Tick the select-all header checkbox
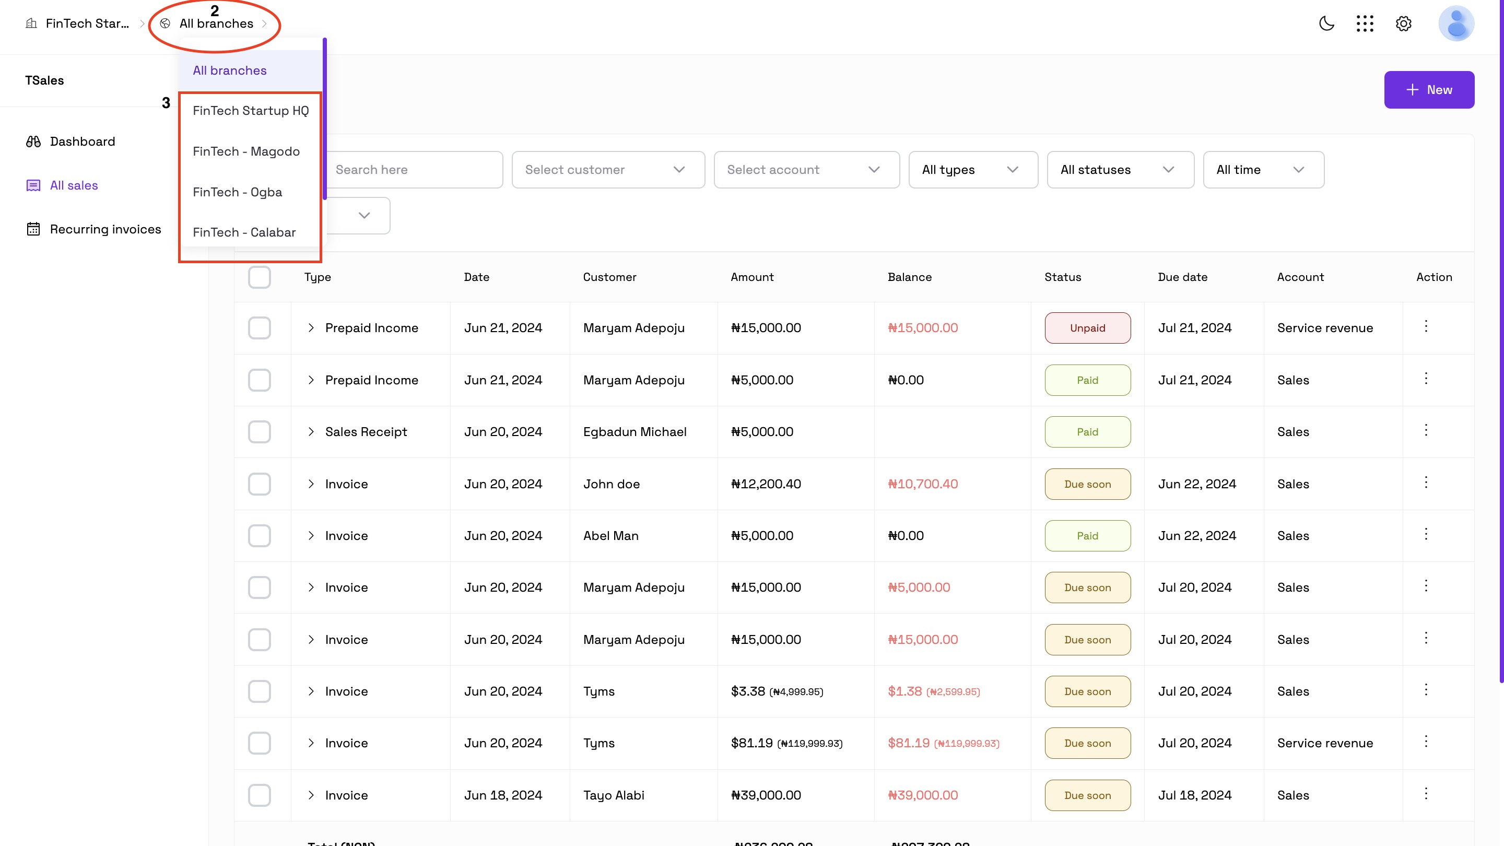Screen dimensions: 1504x846 click(x=259, y=277)
